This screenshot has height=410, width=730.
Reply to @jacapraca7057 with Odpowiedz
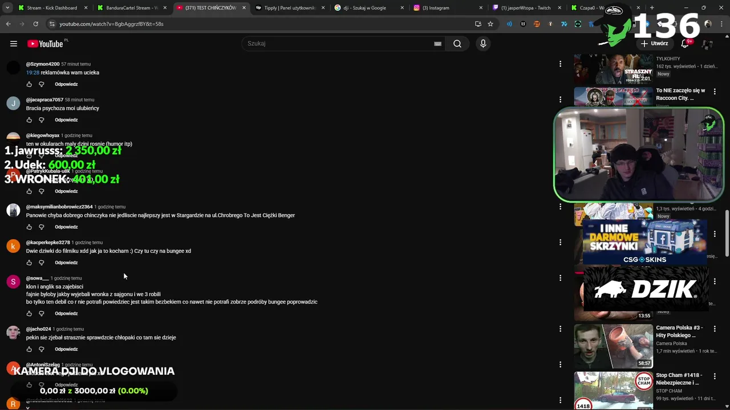(66, 120)
